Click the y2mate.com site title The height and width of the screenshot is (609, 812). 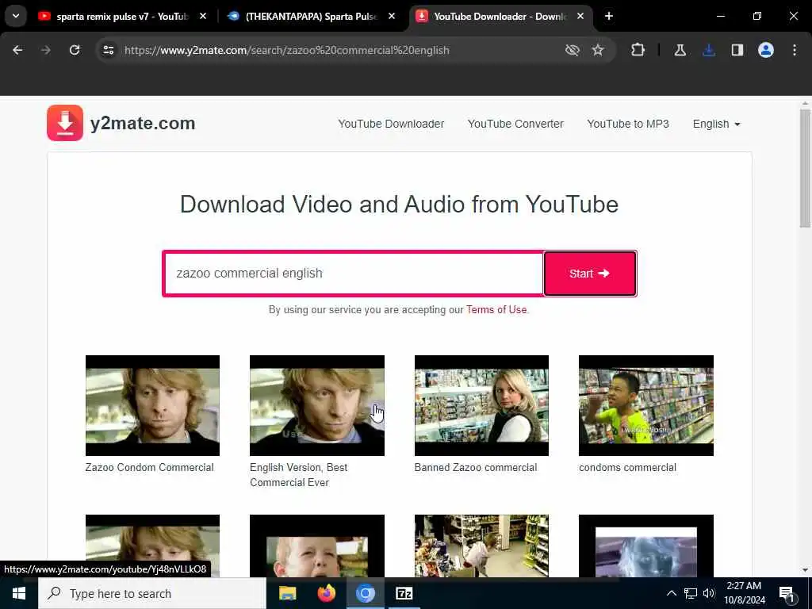(143, 123)
